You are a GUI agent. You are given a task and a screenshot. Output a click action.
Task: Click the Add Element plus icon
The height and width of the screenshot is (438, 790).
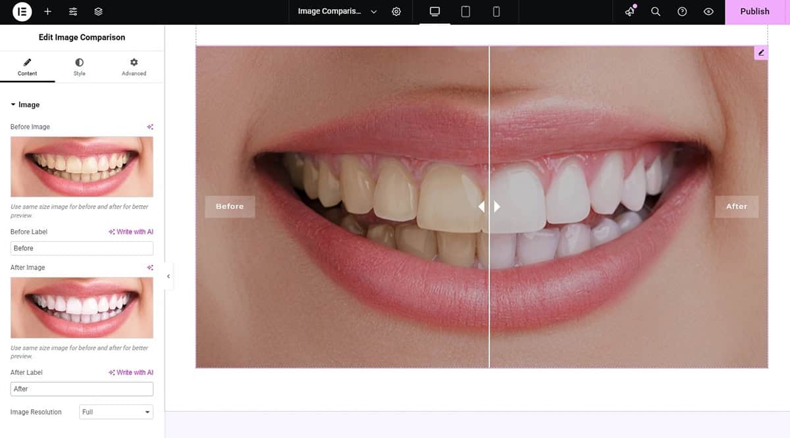pos(47,12)
